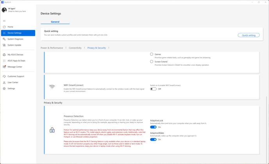
Task: Click the WiFi SmartConnect title text
Action: point(73,85)
